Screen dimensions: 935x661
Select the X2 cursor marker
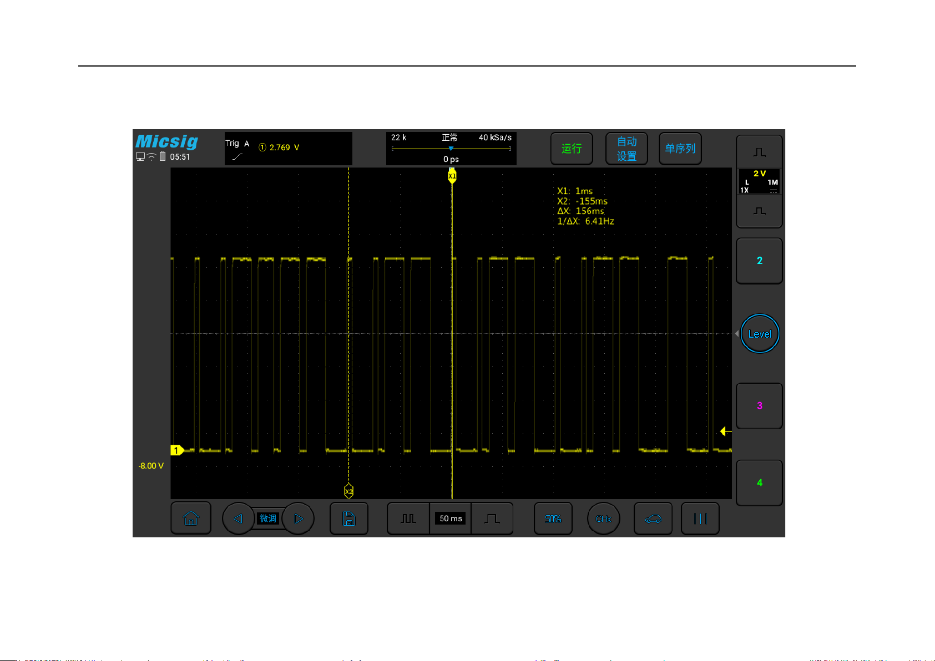348,491
